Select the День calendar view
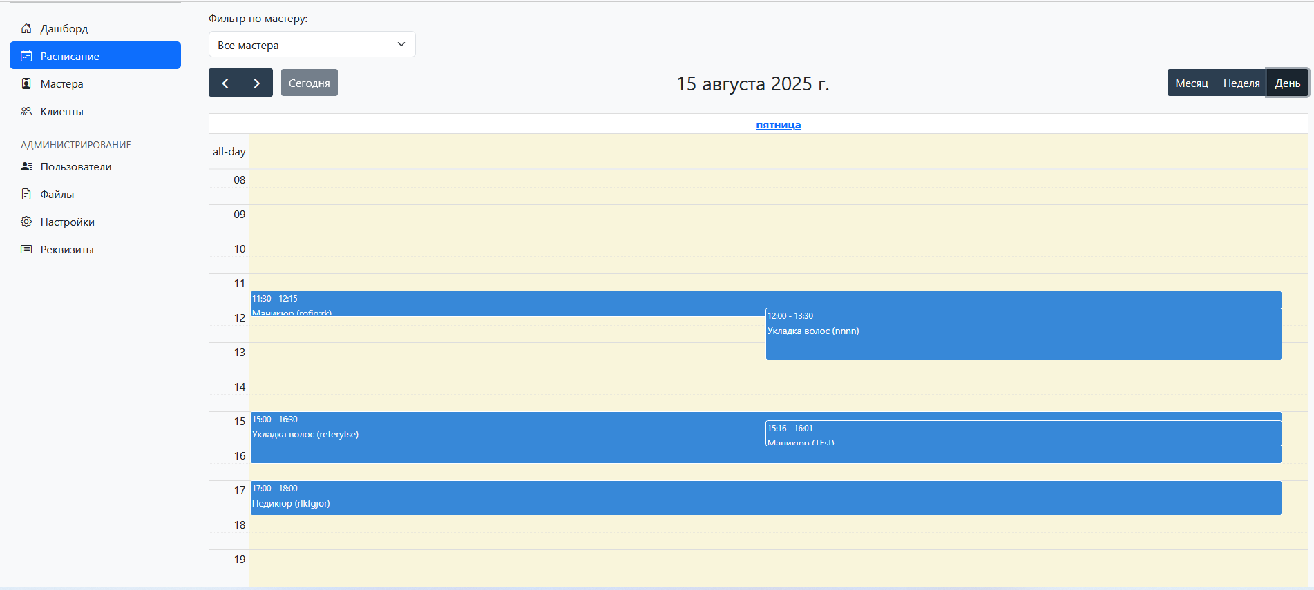Screen dimensions: 1314x590 (1287, 83)
